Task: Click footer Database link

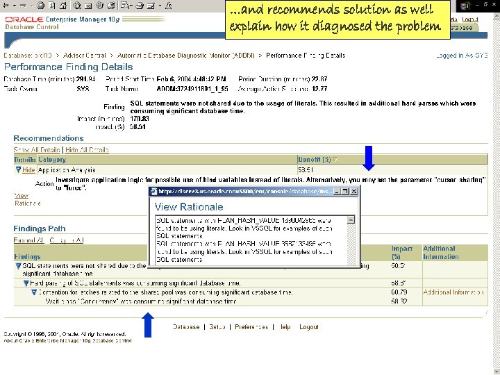Action: tap(186, 327)
